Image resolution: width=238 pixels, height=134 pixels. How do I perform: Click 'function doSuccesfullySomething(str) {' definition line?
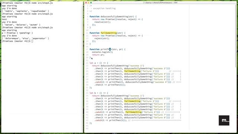[113, 16]
